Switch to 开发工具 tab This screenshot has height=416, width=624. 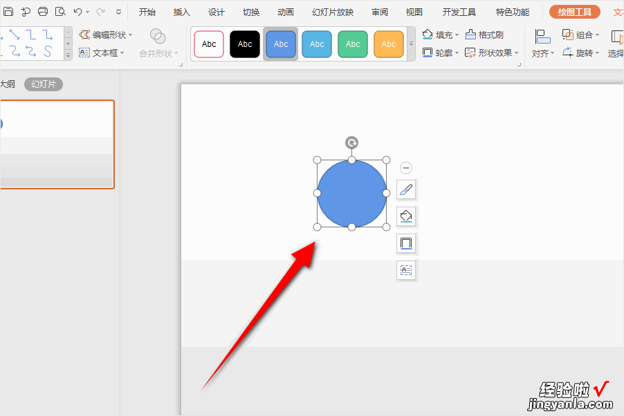459,12
